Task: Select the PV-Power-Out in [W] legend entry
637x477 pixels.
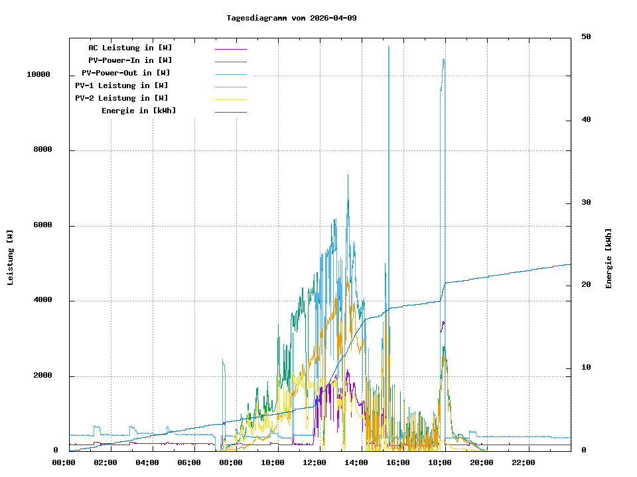Action: point(126,73)
